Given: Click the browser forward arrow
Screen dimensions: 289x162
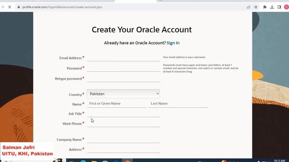Looking at the screenshot, I should (2, 7).
